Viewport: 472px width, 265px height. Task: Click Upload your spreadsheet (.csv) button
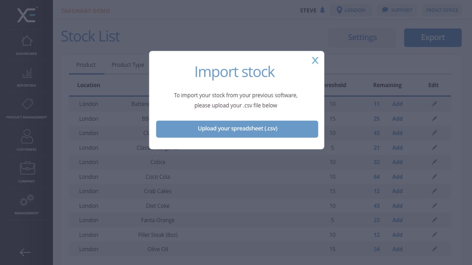pos(237,129)
